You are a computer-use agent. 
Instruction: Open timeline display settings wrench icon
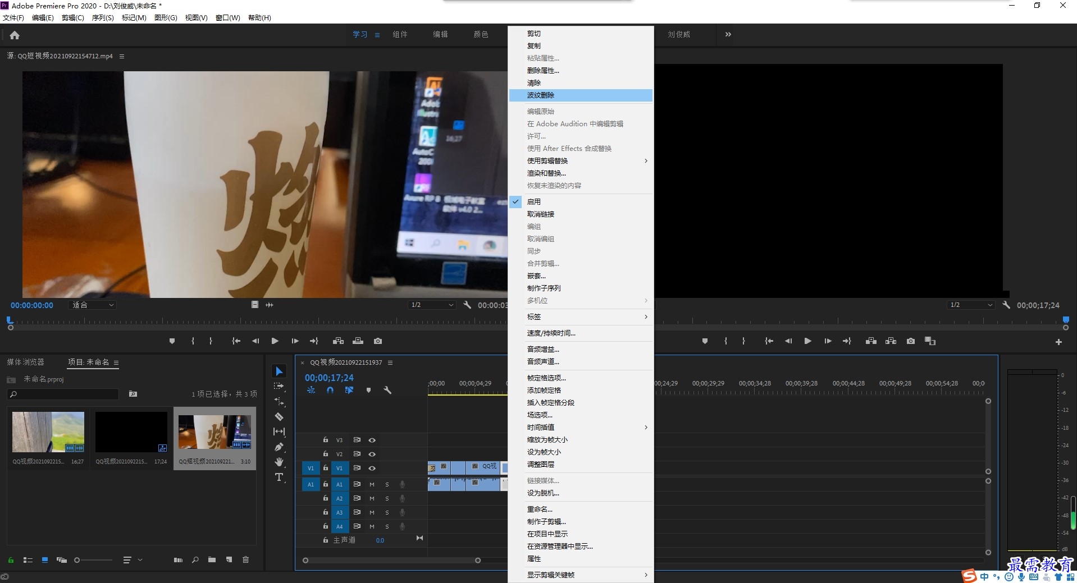(387, 391)
